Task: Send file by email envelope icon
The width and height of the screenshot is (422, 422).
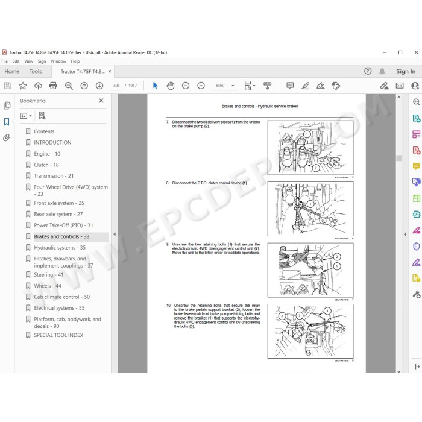Action: click(x=400, y=86)
